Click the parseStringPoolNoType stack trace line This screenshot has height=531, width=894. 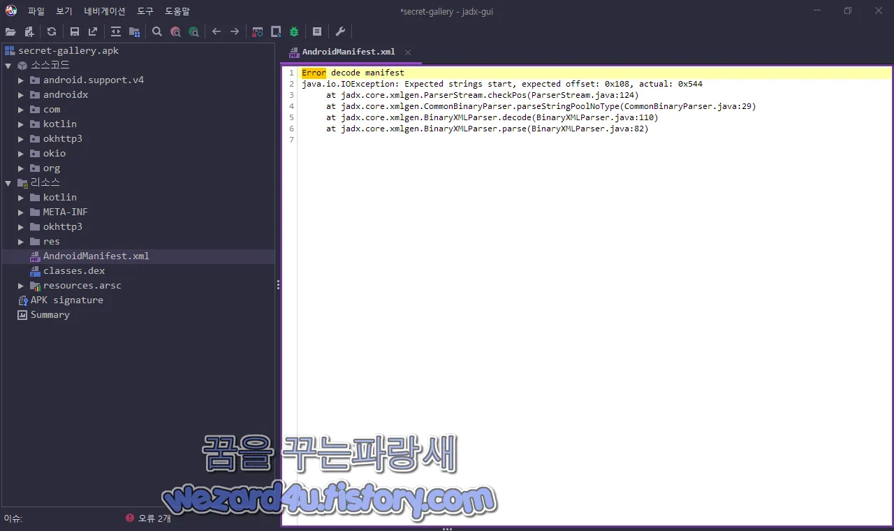tap(541, 106)
